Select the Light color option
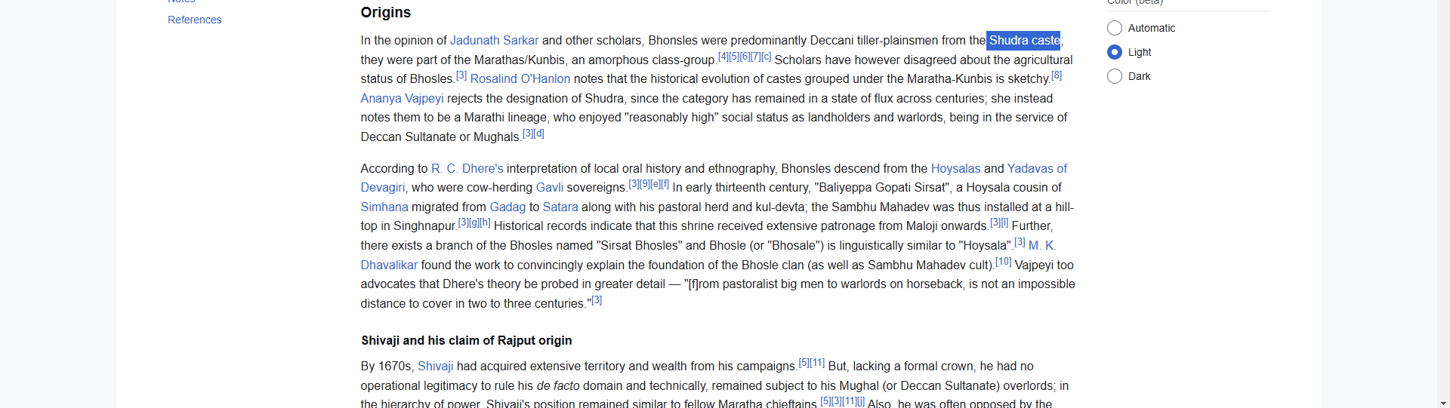This screenshot has height=408, width=1450. pyautogui.click(x=1115, y=52)
